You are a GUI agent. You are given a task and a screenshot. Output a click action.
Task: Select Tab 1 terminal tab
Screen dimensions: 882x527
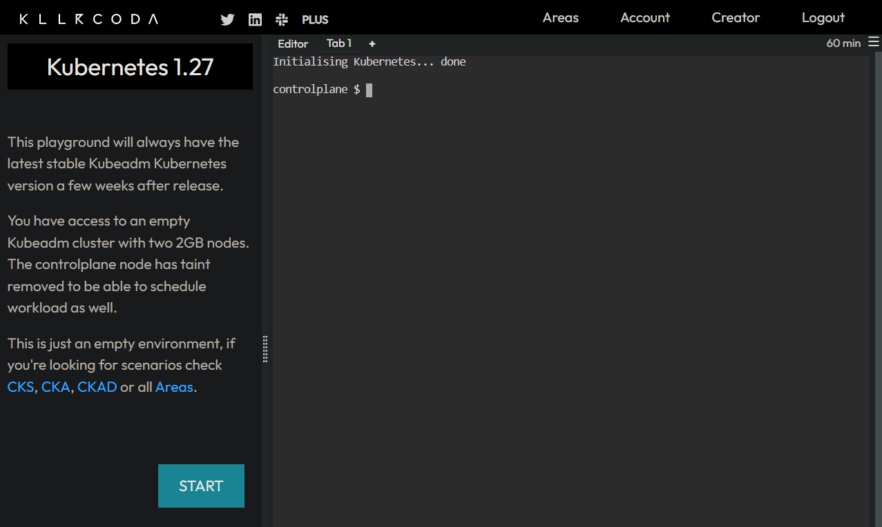(339, 43)
